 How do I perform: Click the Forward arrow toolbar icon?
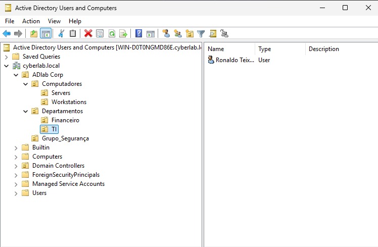click(x=18, y=33)
